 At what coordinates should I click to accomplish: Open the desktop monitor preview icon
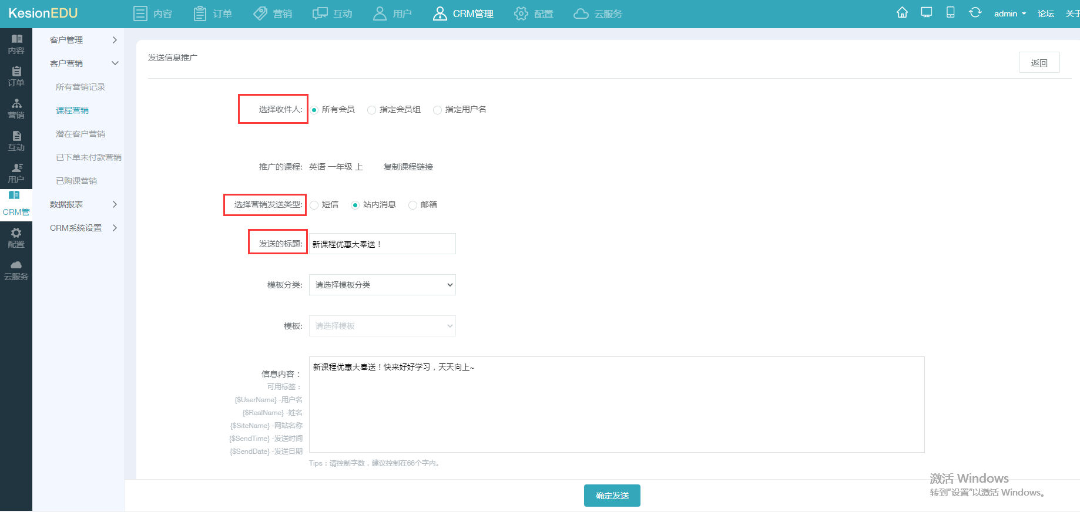coord(927,13)
